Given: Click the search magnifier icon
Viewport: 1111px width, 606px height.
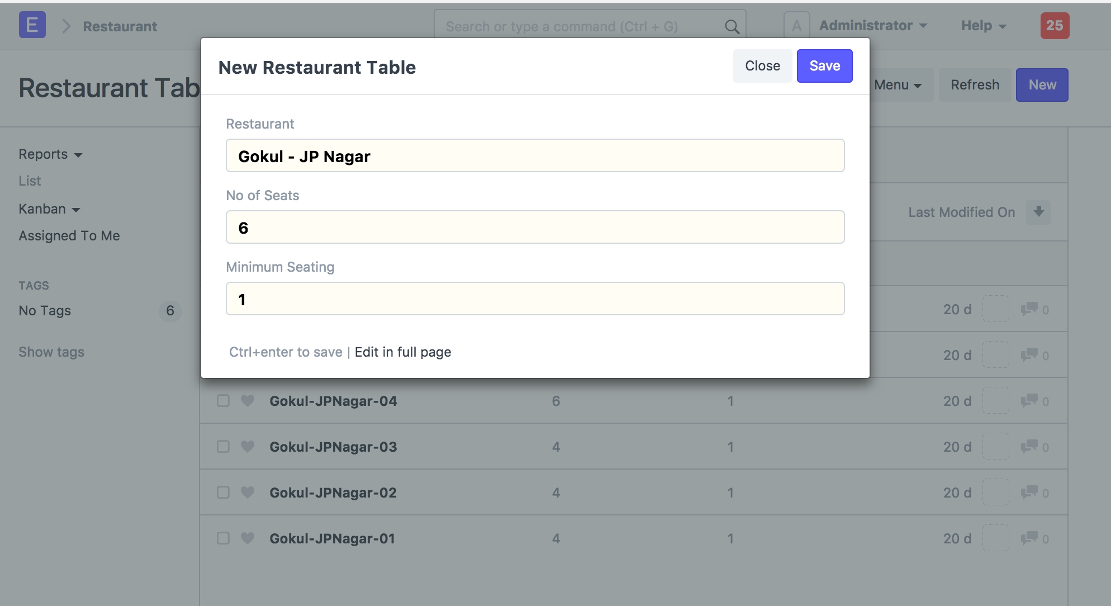Looking at the screenshot, I should (x=732, y=26).
